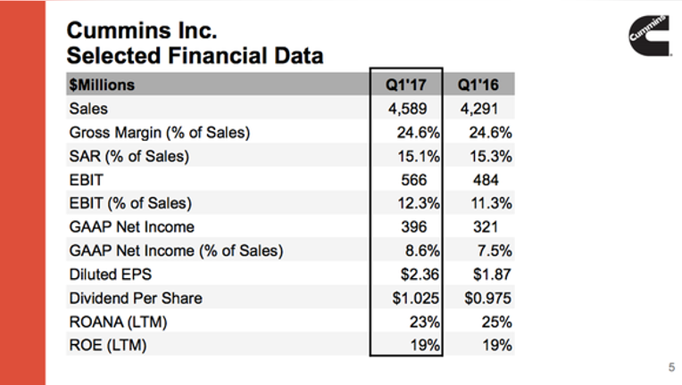Click the 'Cummins Inc.' heading text

(142, 30)
